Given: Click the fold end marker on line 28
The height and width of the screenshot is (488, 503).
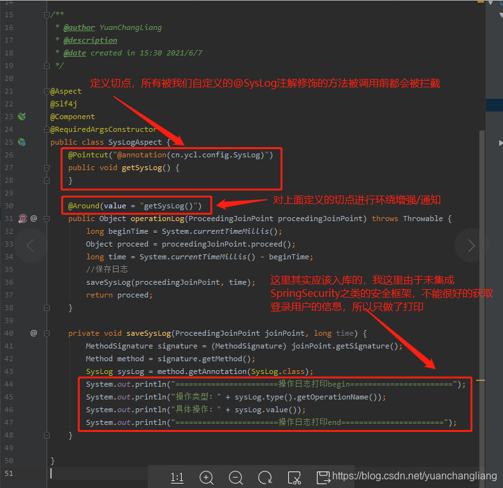Looking at the screenshot, I should pyautogui.click(x=47, y=180).
